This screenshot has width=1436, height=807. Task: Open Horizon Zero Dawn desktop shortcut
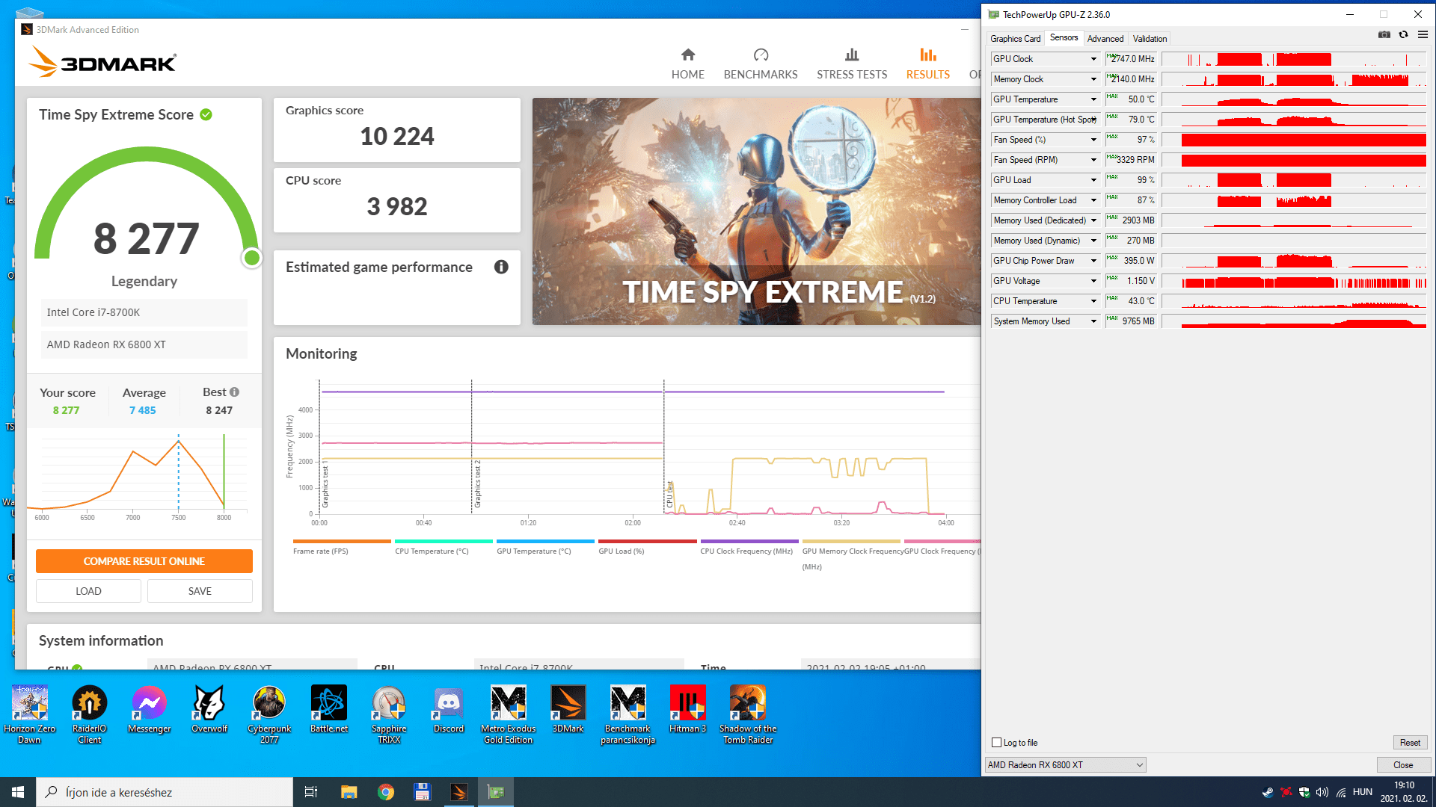coord(30,715)
